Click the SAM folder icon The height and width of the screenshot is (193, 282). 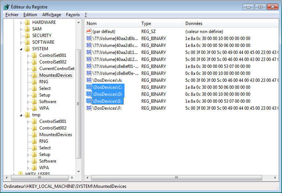pos(27,29)
